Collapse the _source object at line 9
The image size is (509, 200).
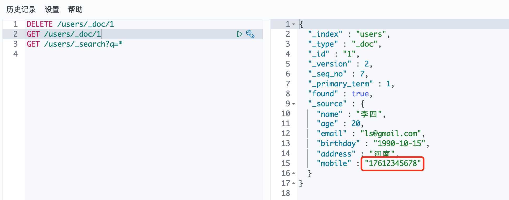point(294,104)
